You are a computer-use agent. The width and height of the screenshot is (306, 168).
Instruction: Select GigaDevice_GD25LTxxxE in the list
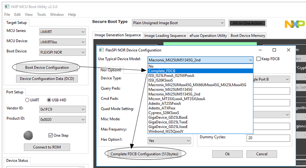200,122
